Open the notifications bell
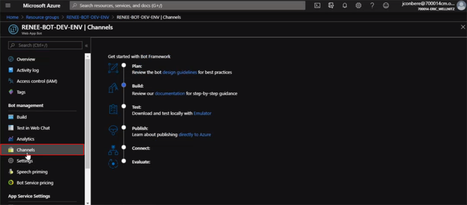The width and height of the screenshot is (467, 205). coord(345,6)
